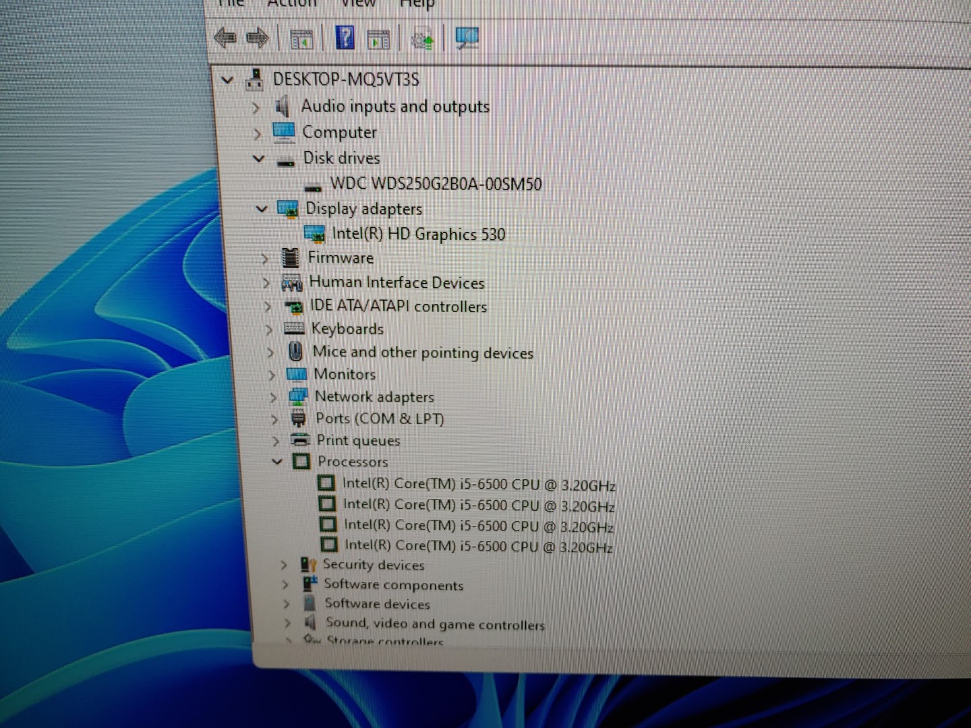Click the Network adapters category icon

pos(297,396)
